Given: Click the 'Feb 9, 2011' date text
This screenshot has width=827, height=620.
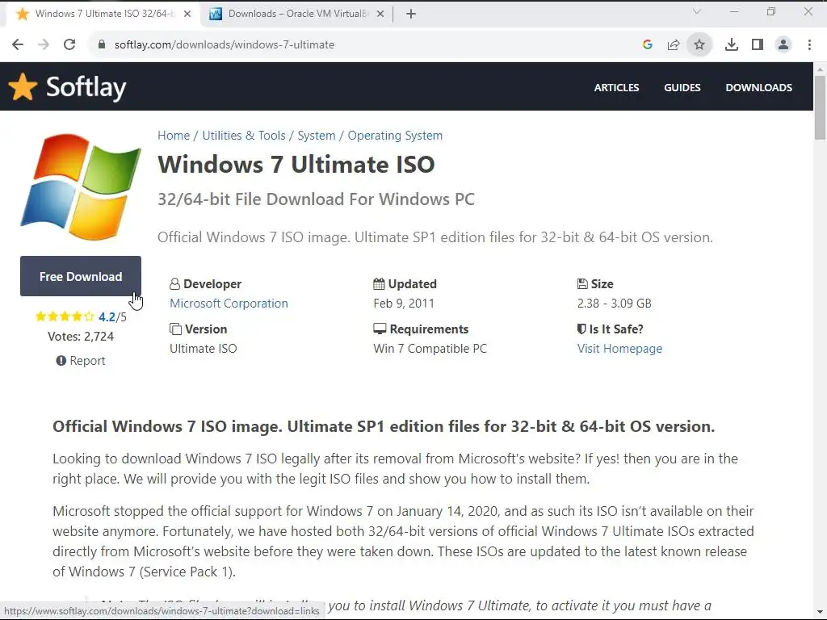Looking at the screenshot, I should click(x=404, y=304).
